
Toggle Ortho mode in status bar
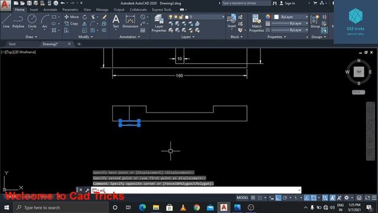(278, 198)
